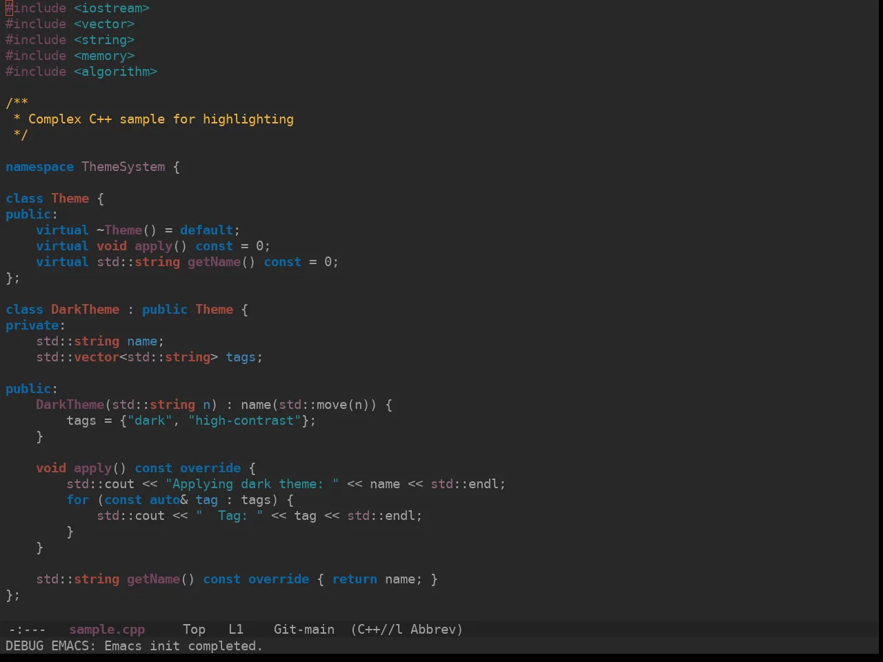Viewport: 883px width, 662px height.
Task: Click 'DarkTheme' constructor name
Action: (70, 405)
